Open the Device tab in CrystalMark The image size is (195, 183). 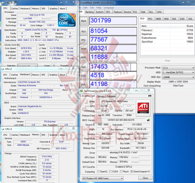(128, 12)
